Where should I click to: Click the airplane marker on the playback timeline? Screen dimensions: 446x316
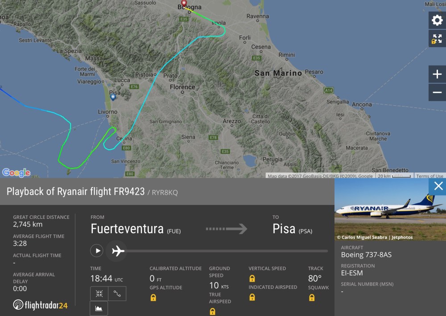coord(118,251)
